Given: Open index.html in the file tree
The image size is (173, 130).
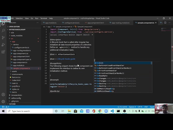Looking at the screenshot, I should click(x=16, y=80).
